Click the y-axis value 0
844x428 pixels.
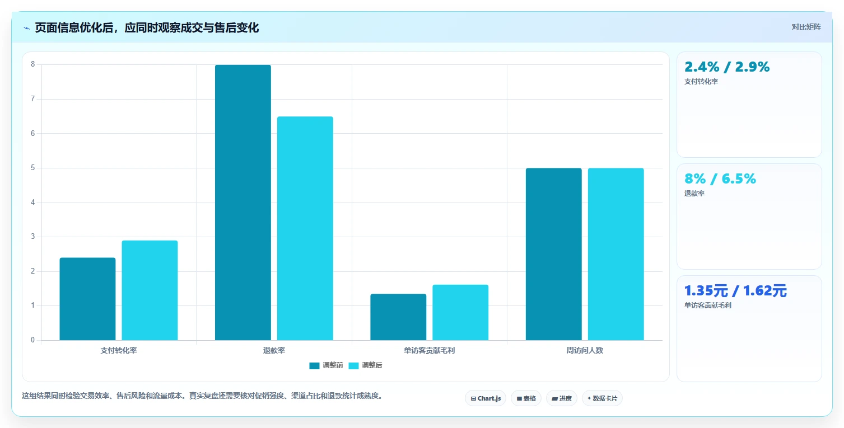coord(32,340)
